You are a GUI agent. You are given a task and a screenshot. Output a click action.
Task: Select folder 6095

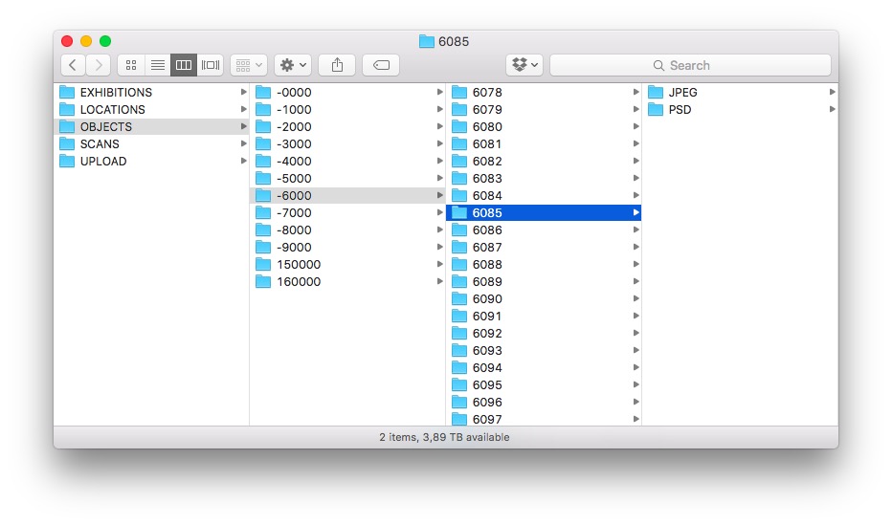pyautogui.click(x=544, y=385)
